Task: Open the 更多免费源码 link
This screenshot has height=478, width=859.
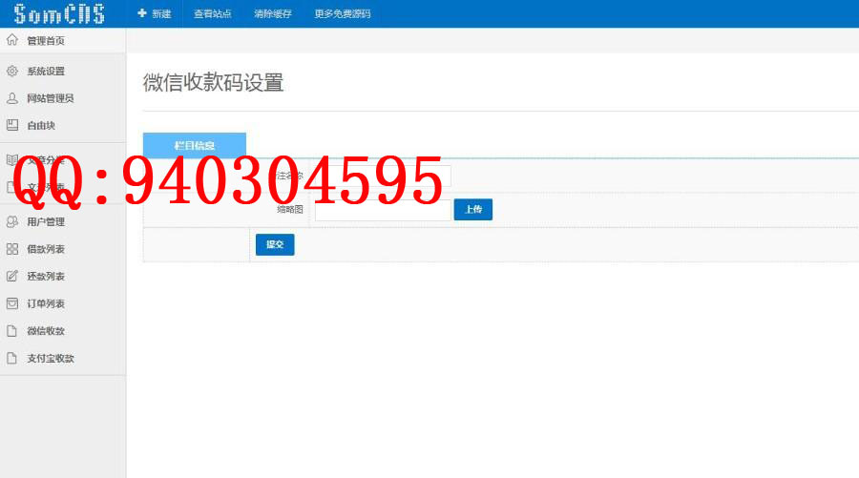Action: [x=342, y=14]
